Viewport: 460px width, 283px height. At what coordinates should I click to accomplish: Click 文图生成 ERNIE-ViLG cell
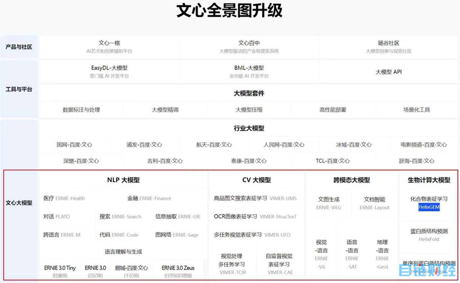pos(329,203)
